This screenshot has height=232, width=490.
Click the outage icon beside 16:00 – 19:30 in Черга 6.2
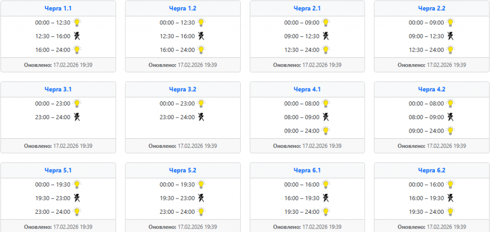[450, 198]
